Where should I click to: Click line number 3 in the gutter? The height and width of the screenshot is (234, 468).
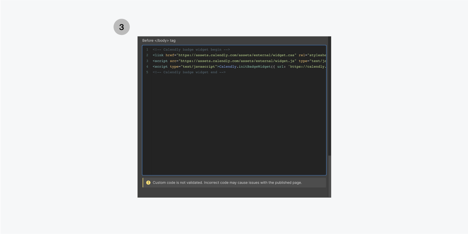pos(147,61)
